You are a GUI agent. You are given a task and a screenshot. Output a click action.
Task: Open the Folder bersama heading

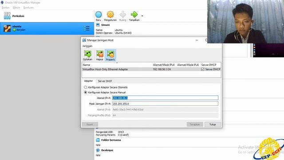111,140
